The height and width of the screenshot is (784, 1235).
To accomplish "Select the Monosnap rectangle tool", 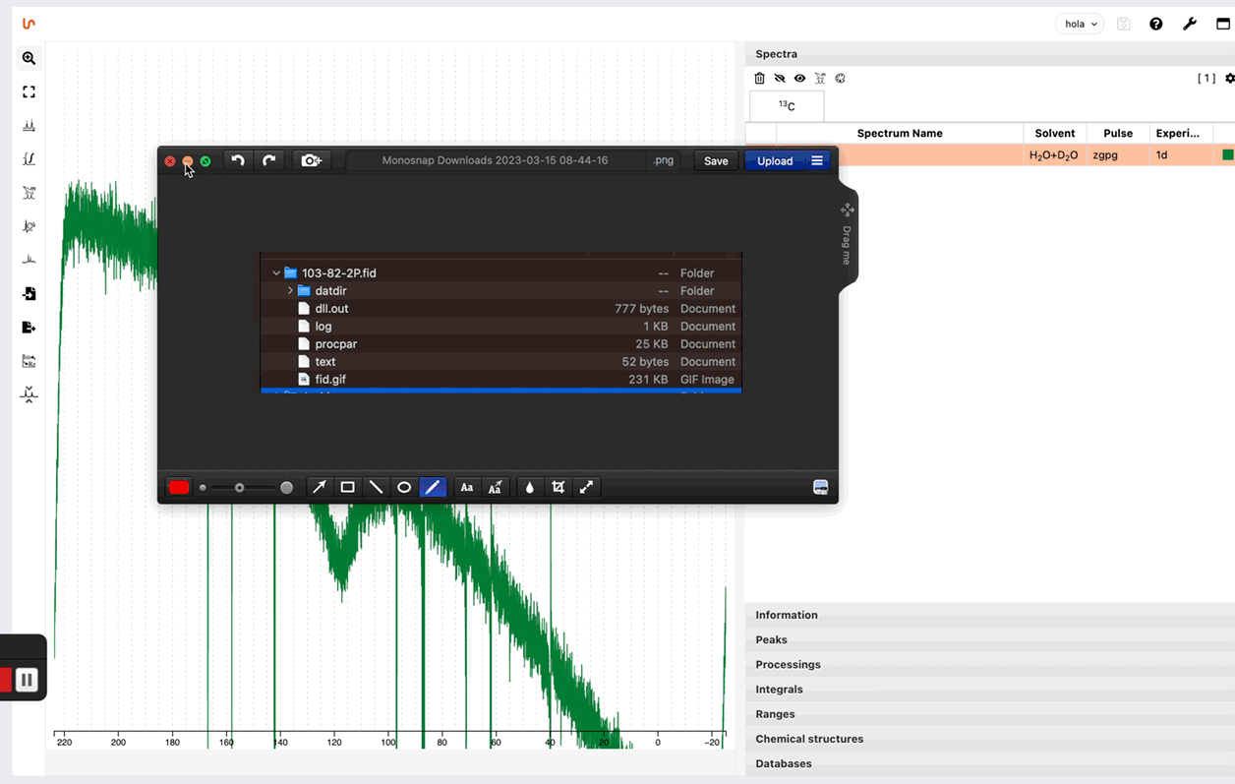I will click(x=347, y=488).
